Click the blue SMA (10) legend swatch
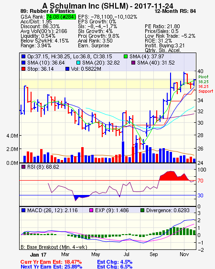Screen dimensions: 215x269 coord(23,63)
